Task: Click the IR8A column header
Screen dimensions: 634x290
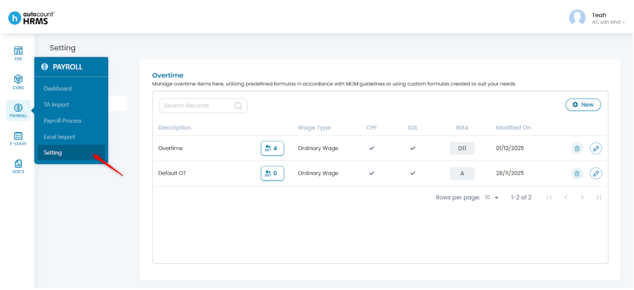Action: click(462, 128)
